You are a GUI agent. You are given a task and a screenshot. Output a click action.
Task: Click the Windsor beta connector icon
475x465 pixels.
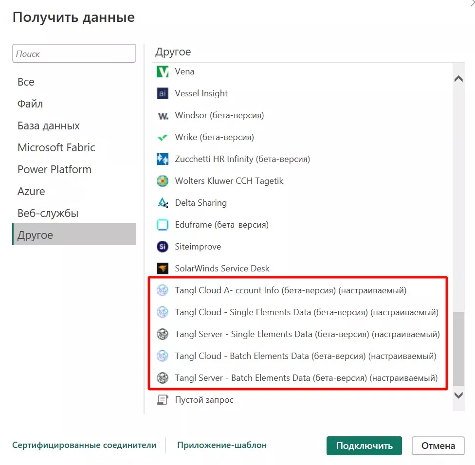pyautogui.click(x=162, y=116)
